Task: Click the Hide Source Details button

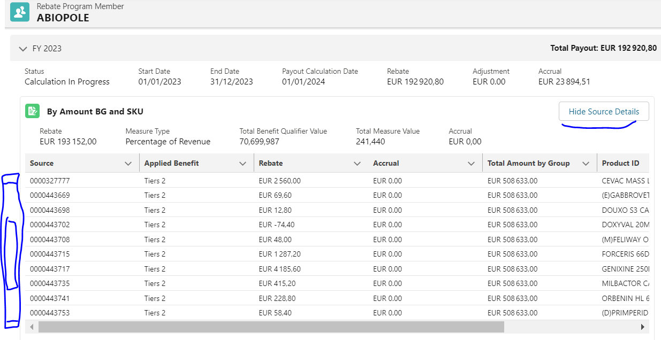Action: pos(604,111)
